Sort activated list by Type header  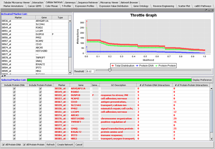pyautogui.click(x=60, y=17)
